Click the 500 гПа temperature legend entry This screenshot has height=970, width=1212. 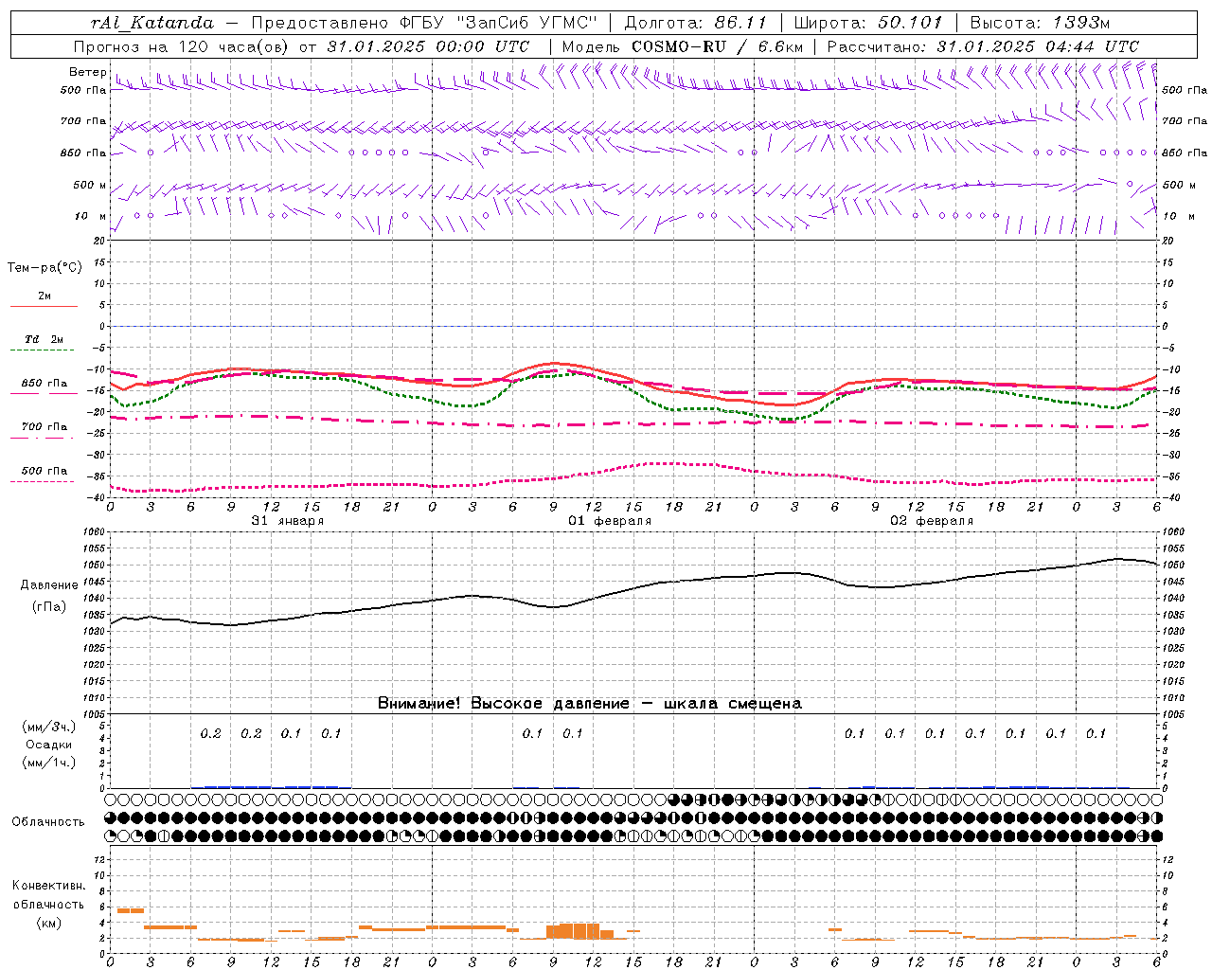click(x=45, y=471)
